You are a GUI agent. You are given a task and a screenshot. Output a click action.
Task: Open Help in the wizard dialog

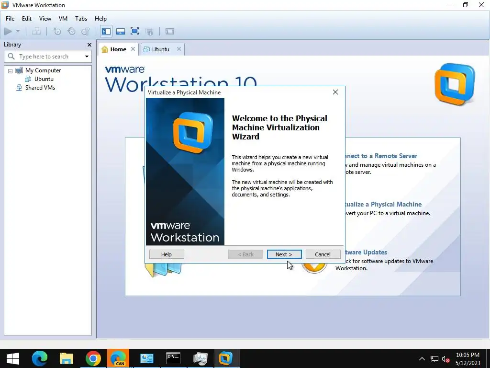tap(167, 254)
